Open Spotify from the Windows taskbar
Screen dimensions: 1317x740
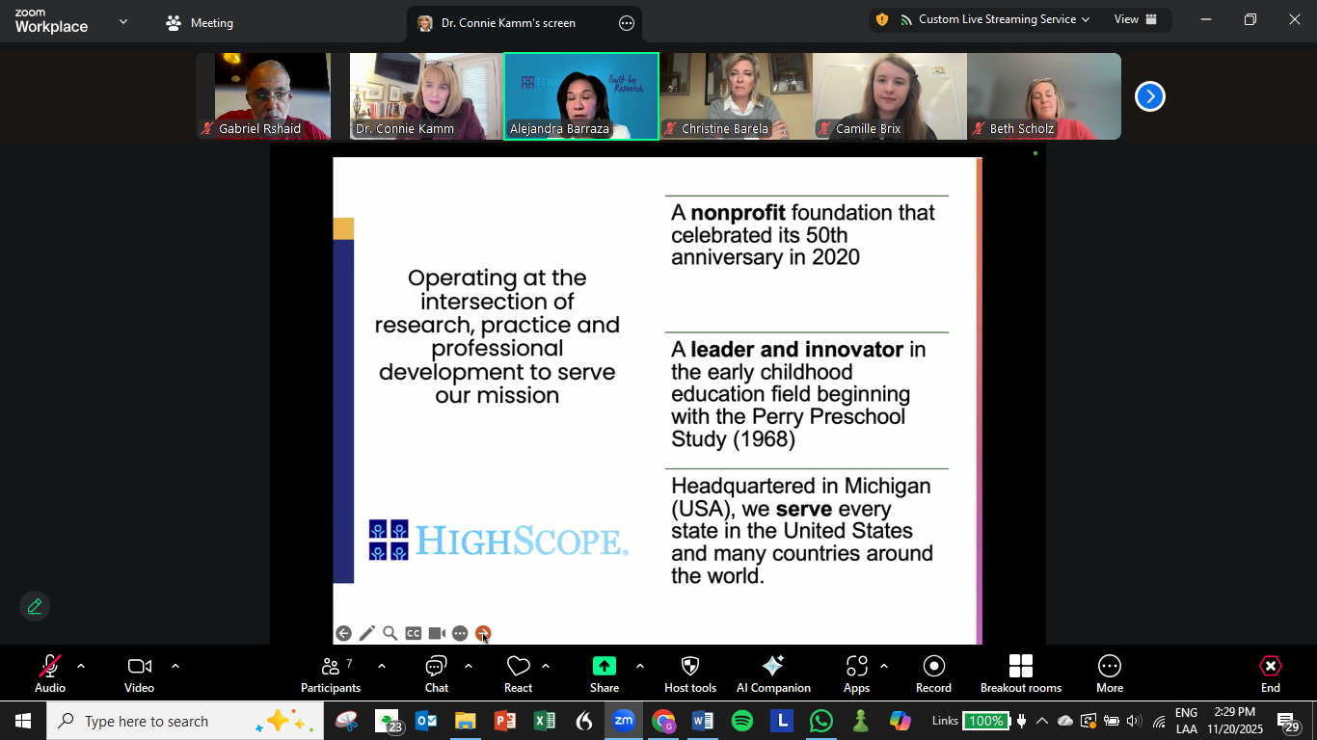[742, 721]
